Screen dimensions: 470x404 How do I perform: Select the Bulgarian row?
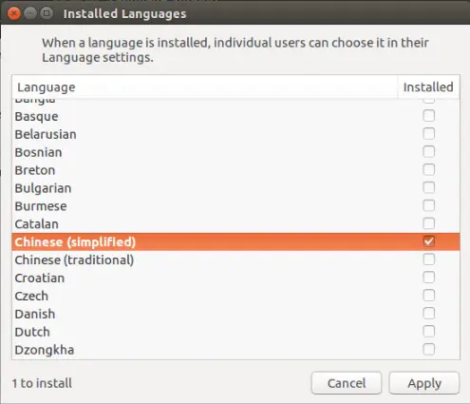[x=235, y=188]
